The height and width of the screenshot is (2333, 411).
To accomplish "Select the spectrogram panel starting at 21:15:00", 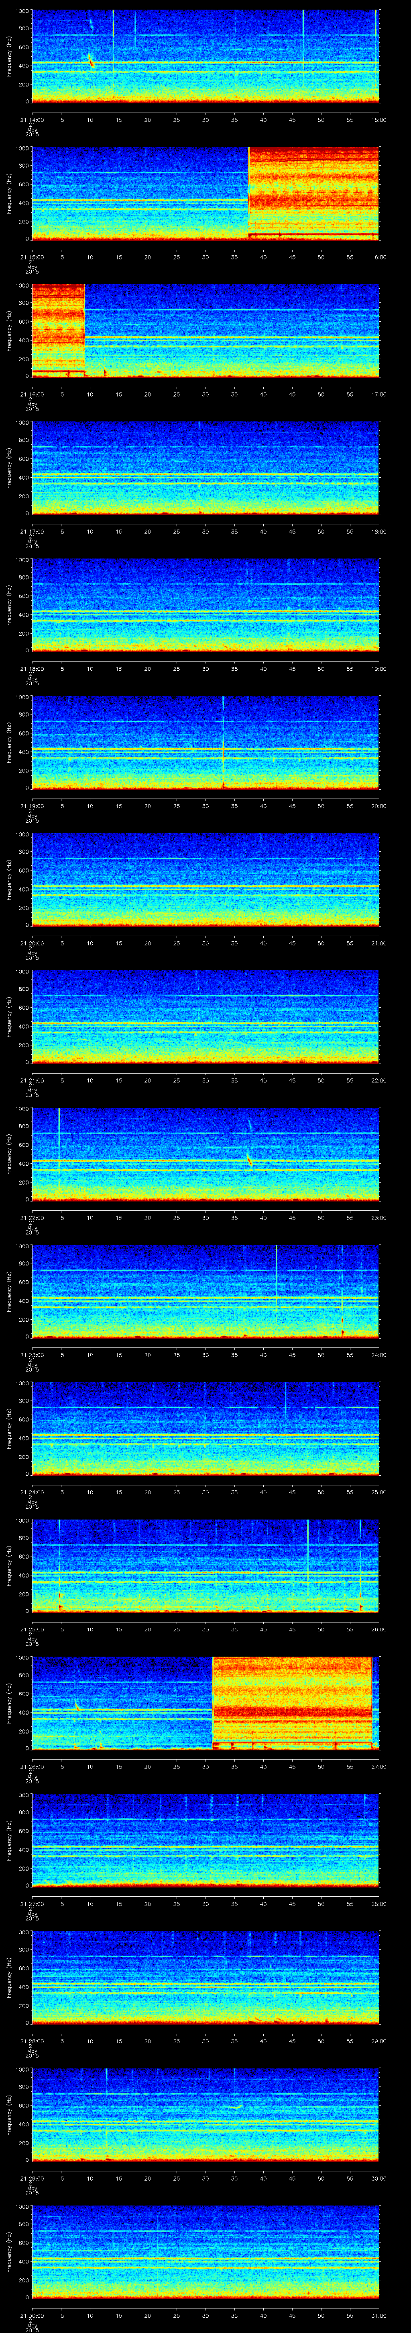I will coord(205,193).
